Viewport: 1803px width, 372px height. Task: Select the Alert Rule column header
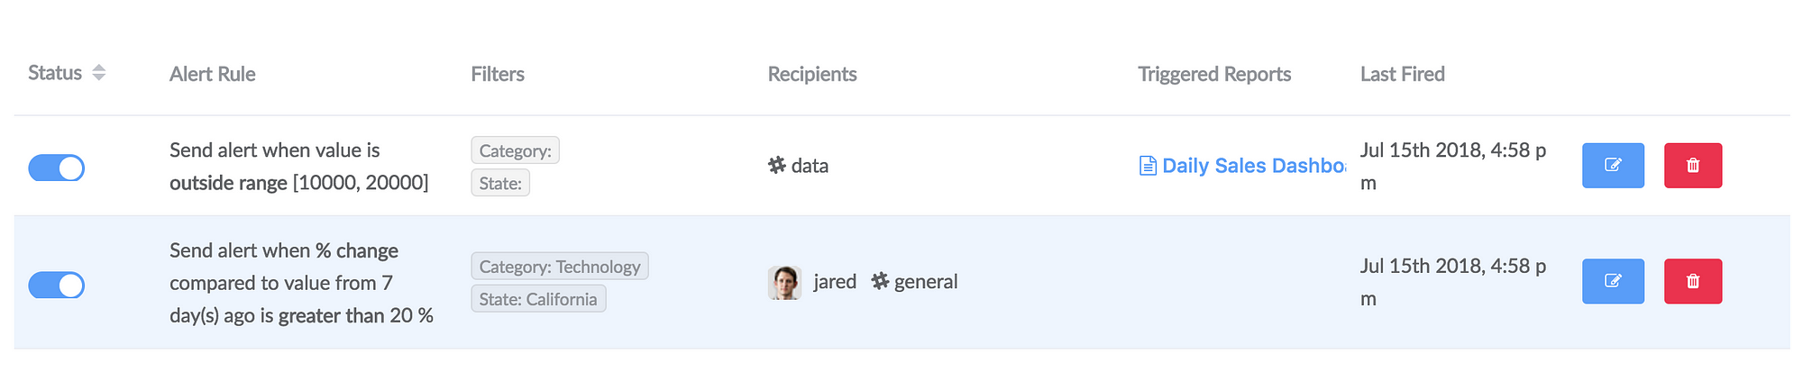pyautogui.click(x=213, y=74)
